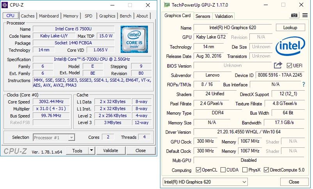Click the Close button in CPU-Z

click(141, 150)
